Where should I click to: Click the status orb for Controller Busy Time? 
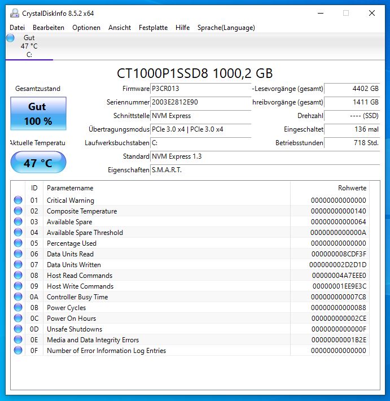[18, 297]
